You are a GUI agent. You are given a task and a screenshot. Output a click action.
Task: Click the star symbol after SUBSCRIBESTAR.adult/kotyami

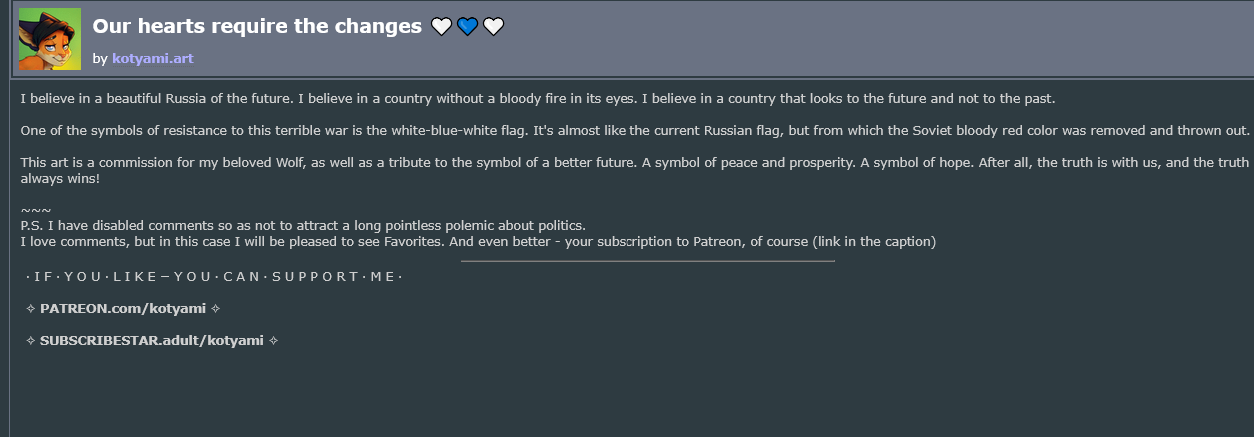(x=273, y=340)
